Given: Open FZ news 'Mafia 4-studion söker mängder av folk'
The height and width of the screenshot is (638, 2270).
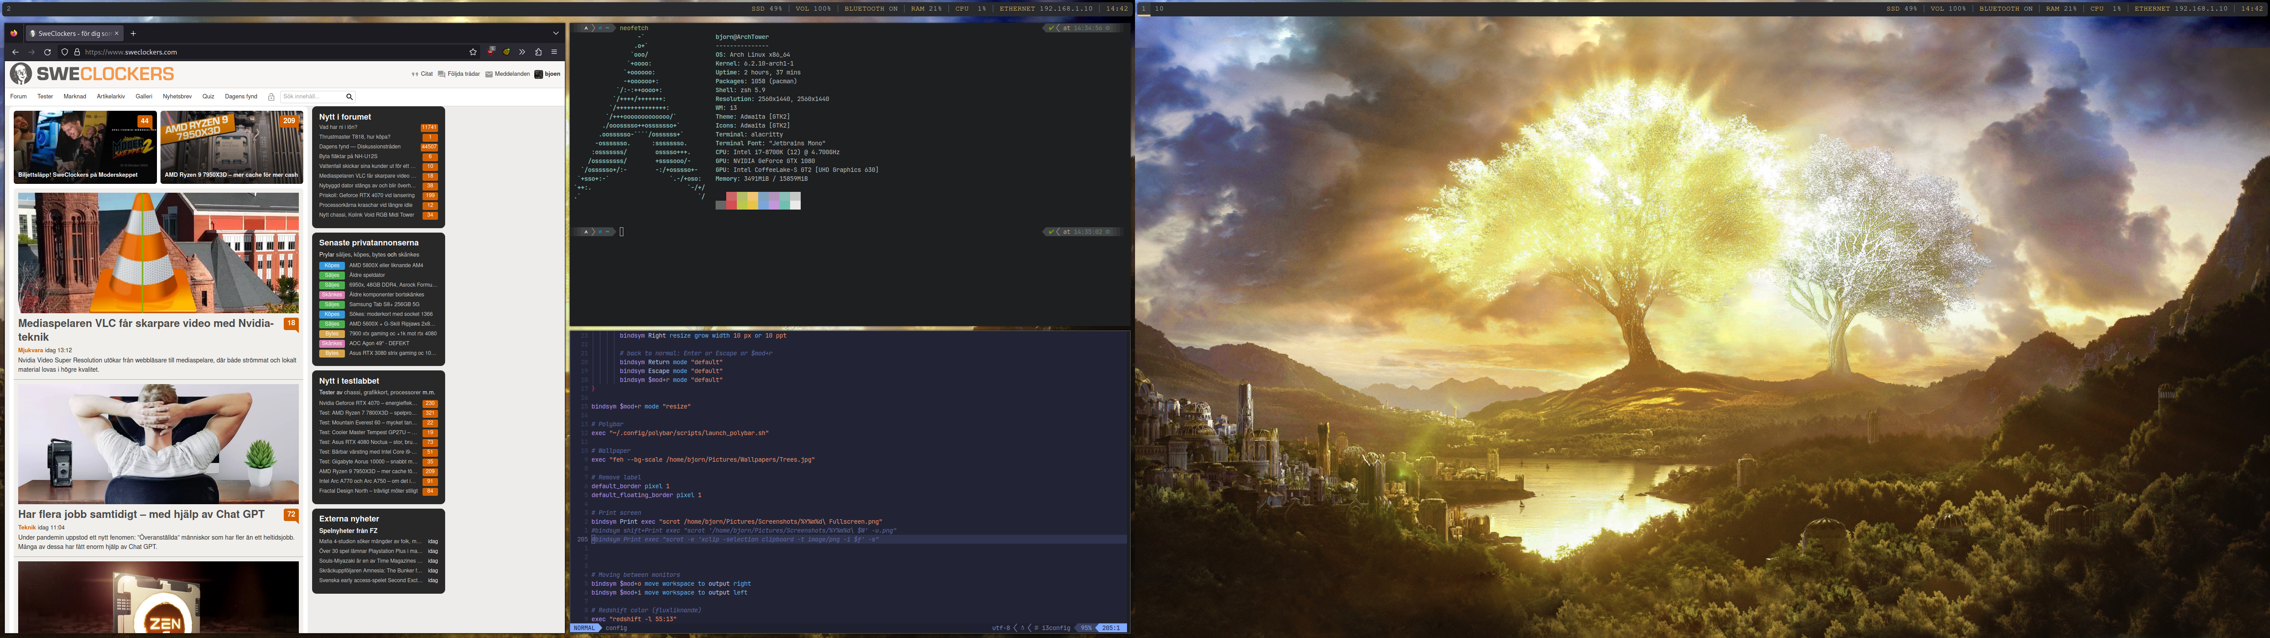Looking at the screenshot, I should click(x=369, y=542).
